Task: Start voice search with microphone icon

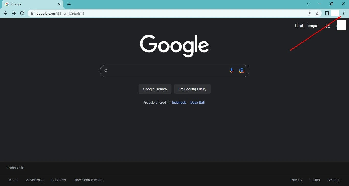Action: pos(231,71)
